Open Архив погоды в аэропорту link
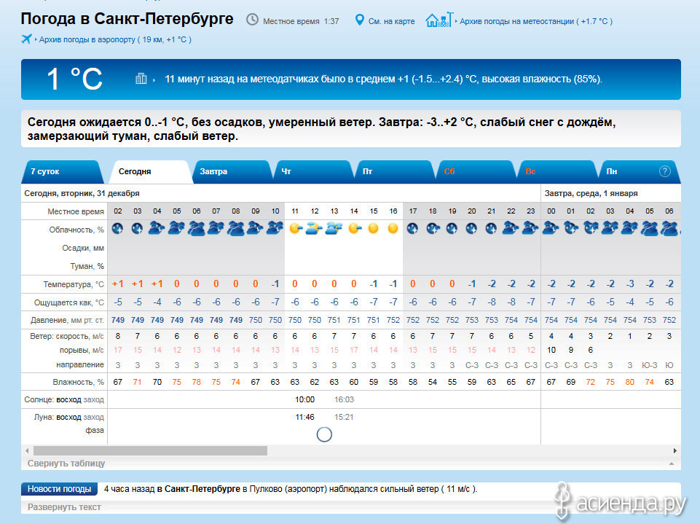Image resolution: width=700 pixels, height=524 pixels. (115, 39)
